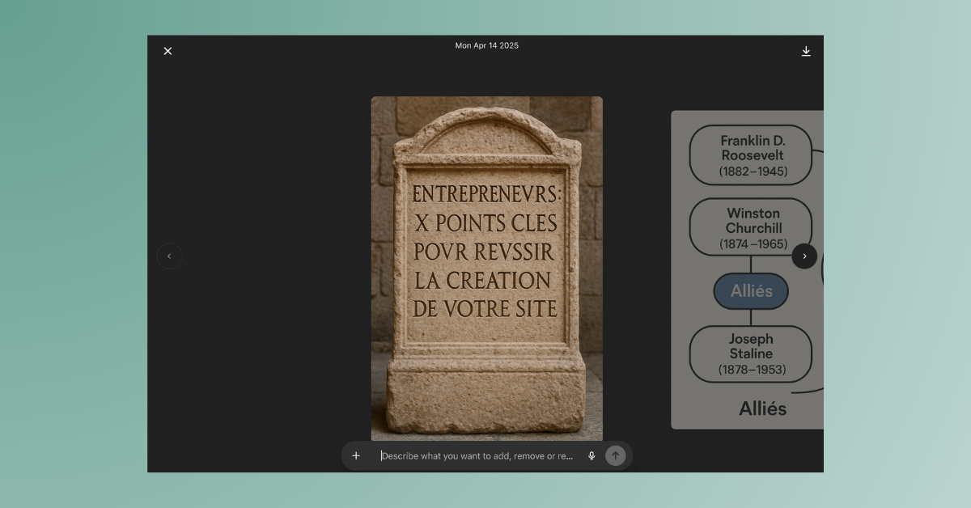The width and height of the screenshot is (971, 508).
Task: Click the stone tablet image thumbnail
Action: tap(486, 267)
